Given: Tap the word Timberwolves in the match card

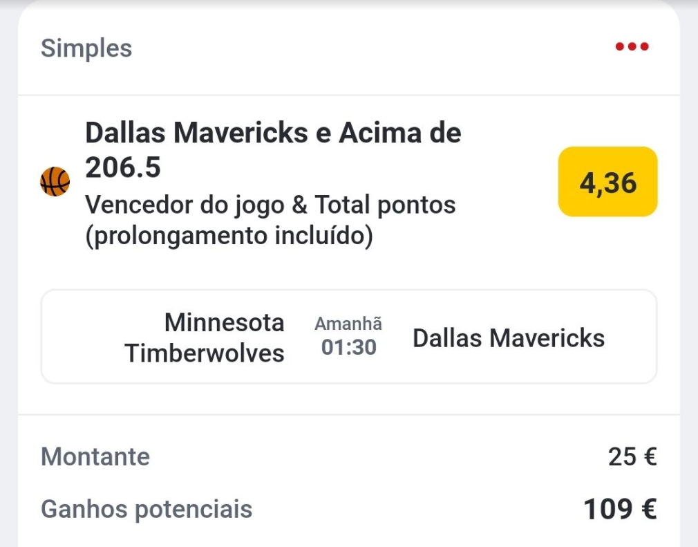Looking at the screenshot, I should coord(205,353).
